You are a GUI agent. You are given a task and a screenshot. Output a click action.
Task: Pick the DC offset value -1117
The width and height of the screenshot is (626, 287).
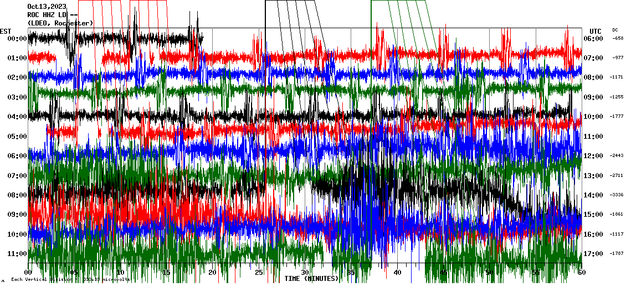pyautogui.click(x=617, y=234)
